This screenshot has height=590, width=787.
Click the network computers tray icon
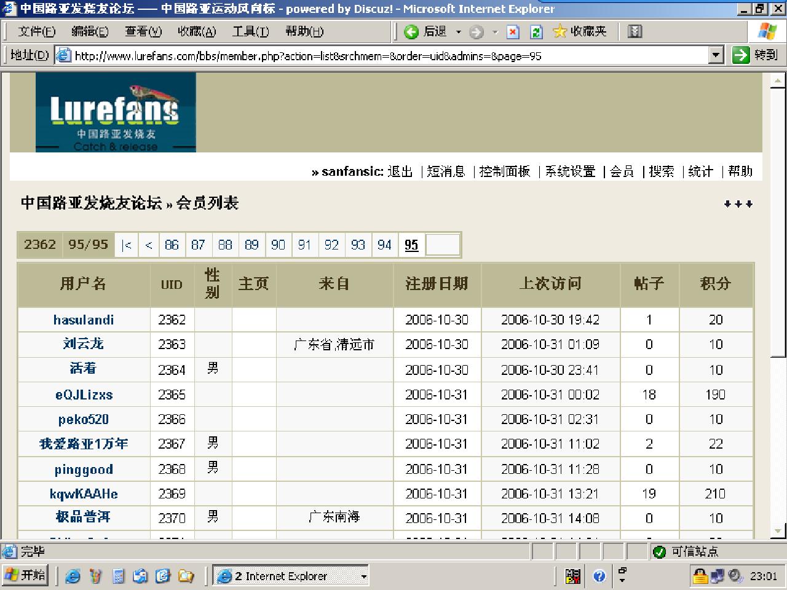718,576
